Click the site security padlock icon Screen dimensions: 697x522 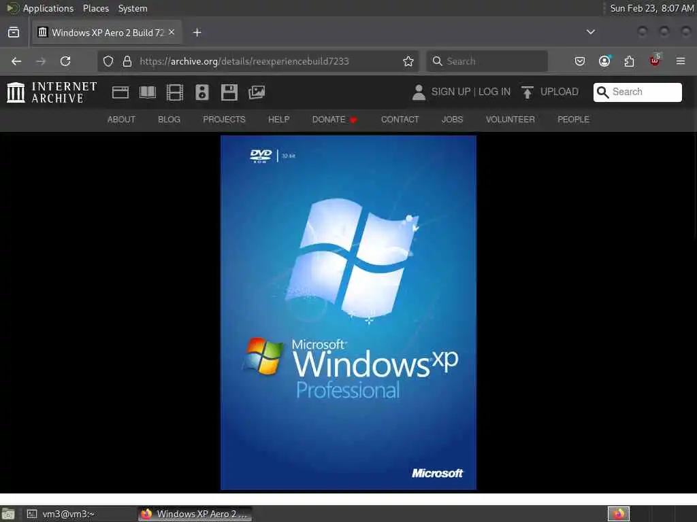127,61
